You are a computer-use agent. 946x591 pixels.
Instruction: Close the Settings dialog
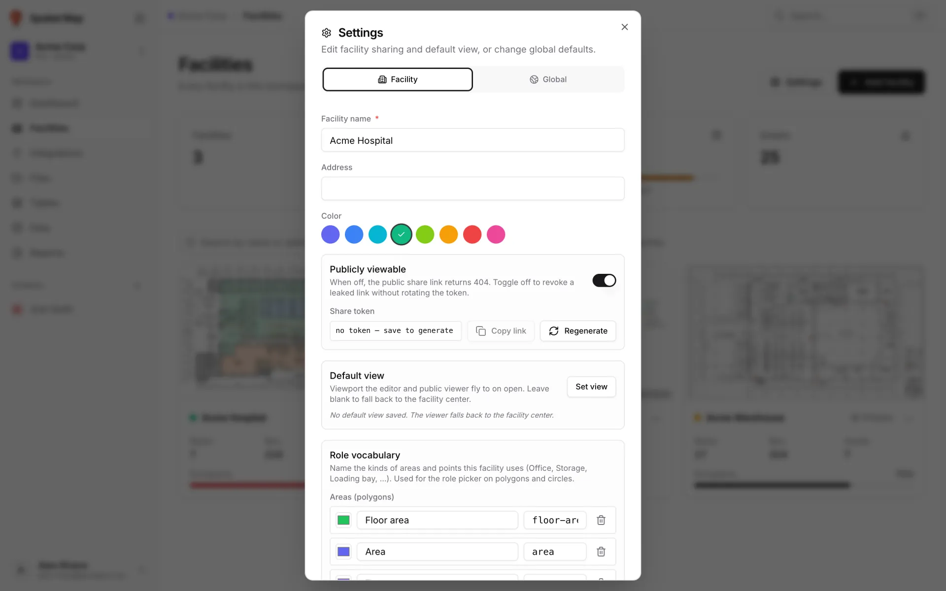click(x=624, y=27)
